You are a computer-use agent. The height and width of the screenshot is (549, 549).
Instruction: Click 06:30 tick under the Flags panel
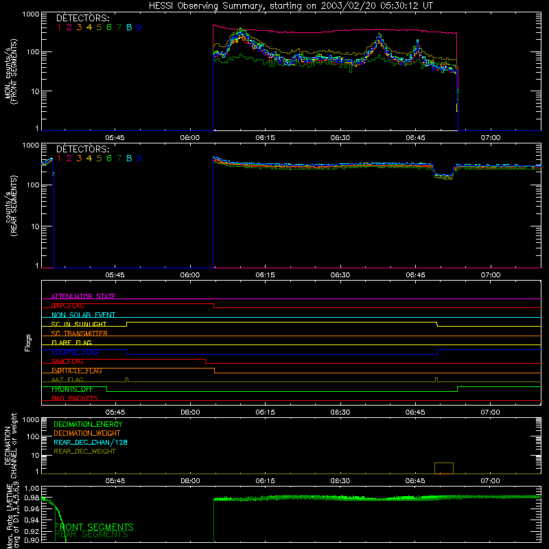pyautogui.click(x=340, y=412)
